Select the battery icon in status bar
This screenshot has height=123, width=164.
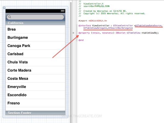[63, 11]
